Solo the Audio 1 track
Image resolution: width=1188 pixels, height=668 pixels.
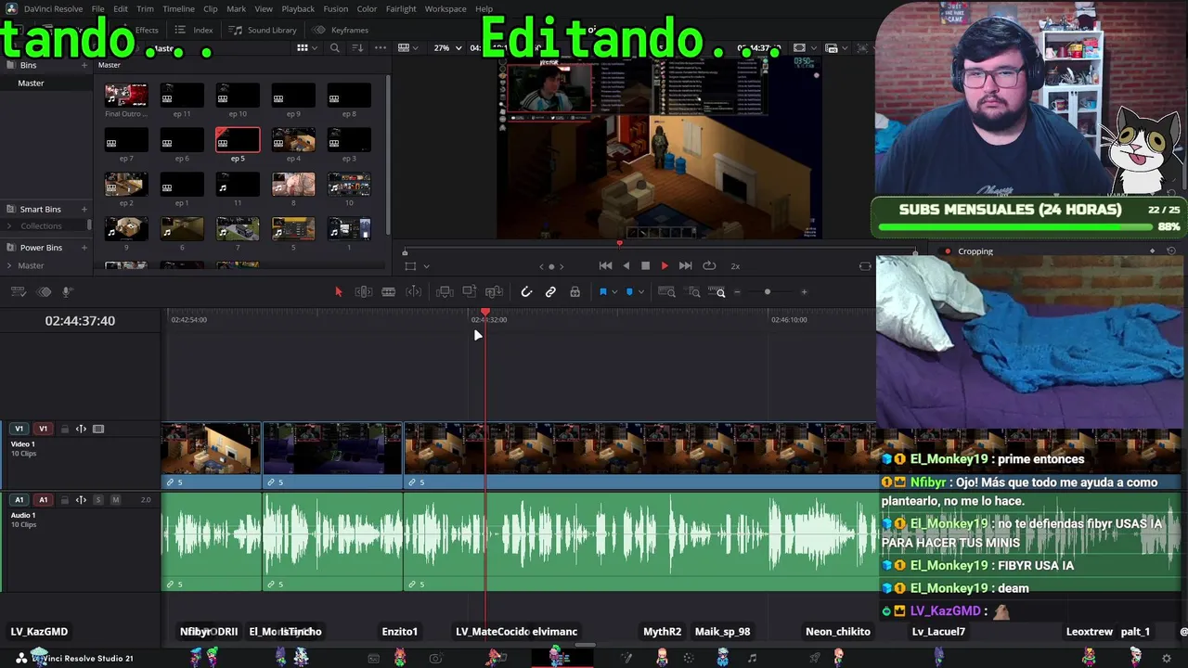point(98,500)
